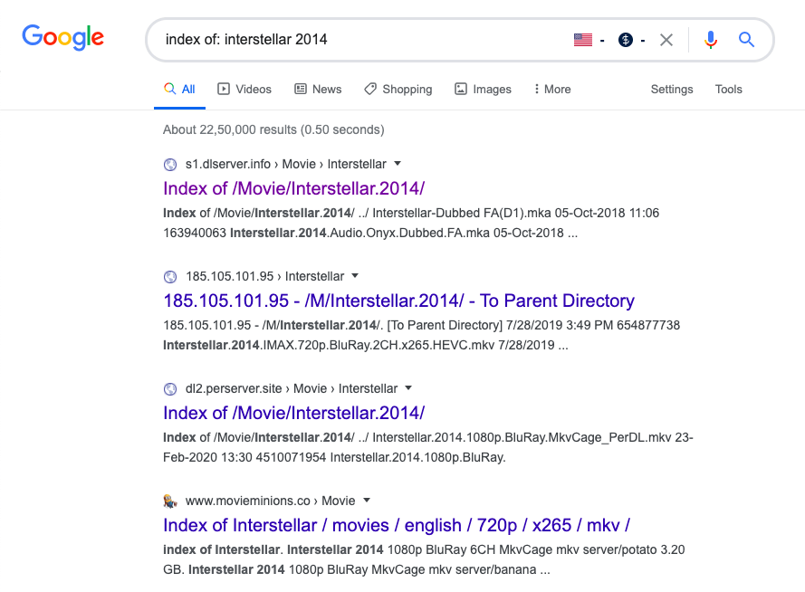
Task: Open Index of Interstellar movies english link
Action: [397, 525]
